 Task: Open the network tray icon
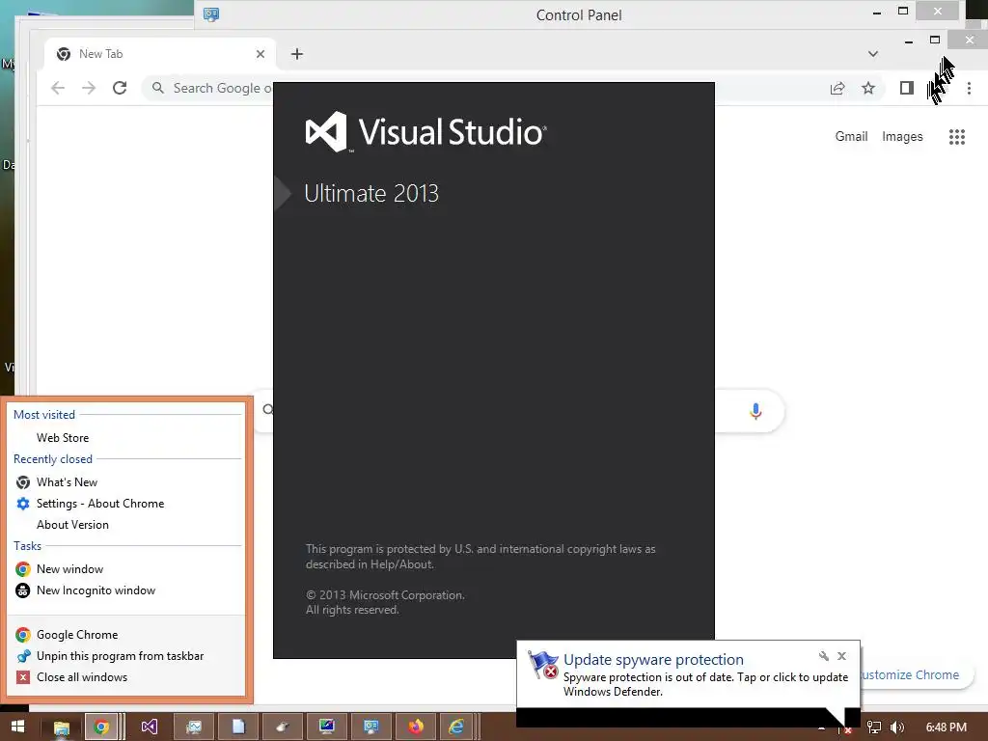874,727
